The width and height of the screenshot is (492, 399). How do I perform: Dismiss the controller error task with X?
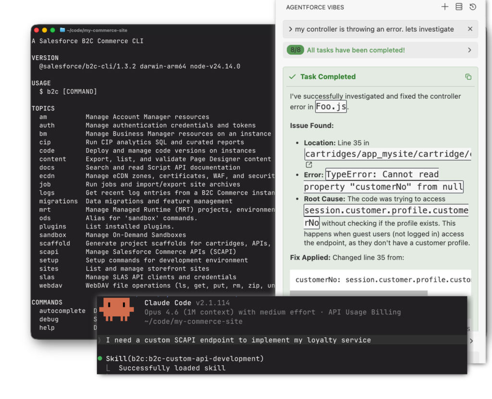pos(470,29)
